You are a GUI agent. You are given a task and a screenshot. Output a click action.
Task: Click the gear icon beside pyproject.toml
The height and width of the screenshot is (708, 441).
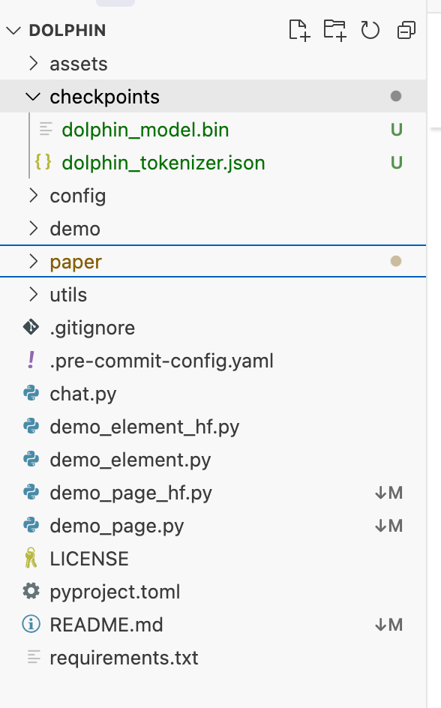click(31, 592)
